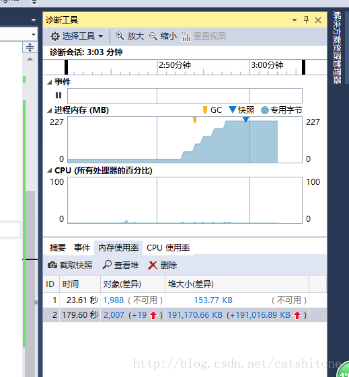
Task: Open the +19 object difference link
Action: click(x=140, y=315)
